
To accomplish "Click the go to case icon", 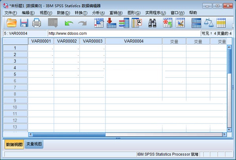I will click(99, 23).
